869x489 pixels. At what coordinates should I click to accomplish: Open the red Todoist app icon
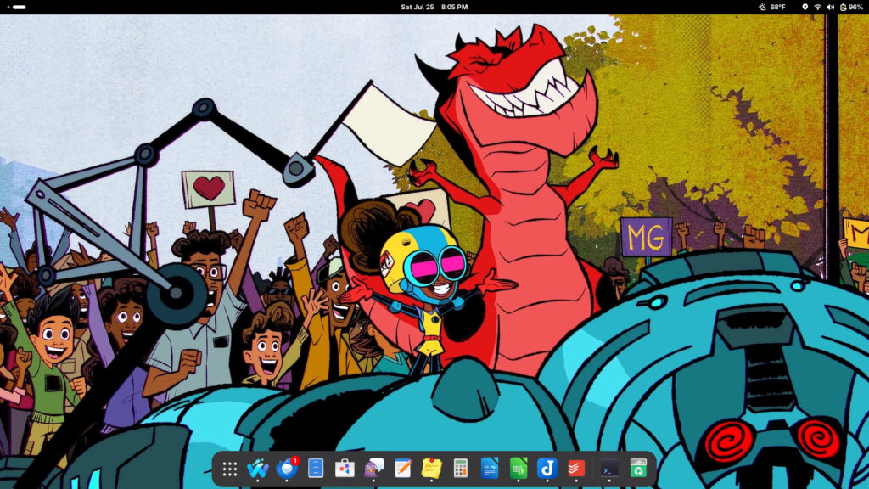pyautogui.click(x=576, y=469)
